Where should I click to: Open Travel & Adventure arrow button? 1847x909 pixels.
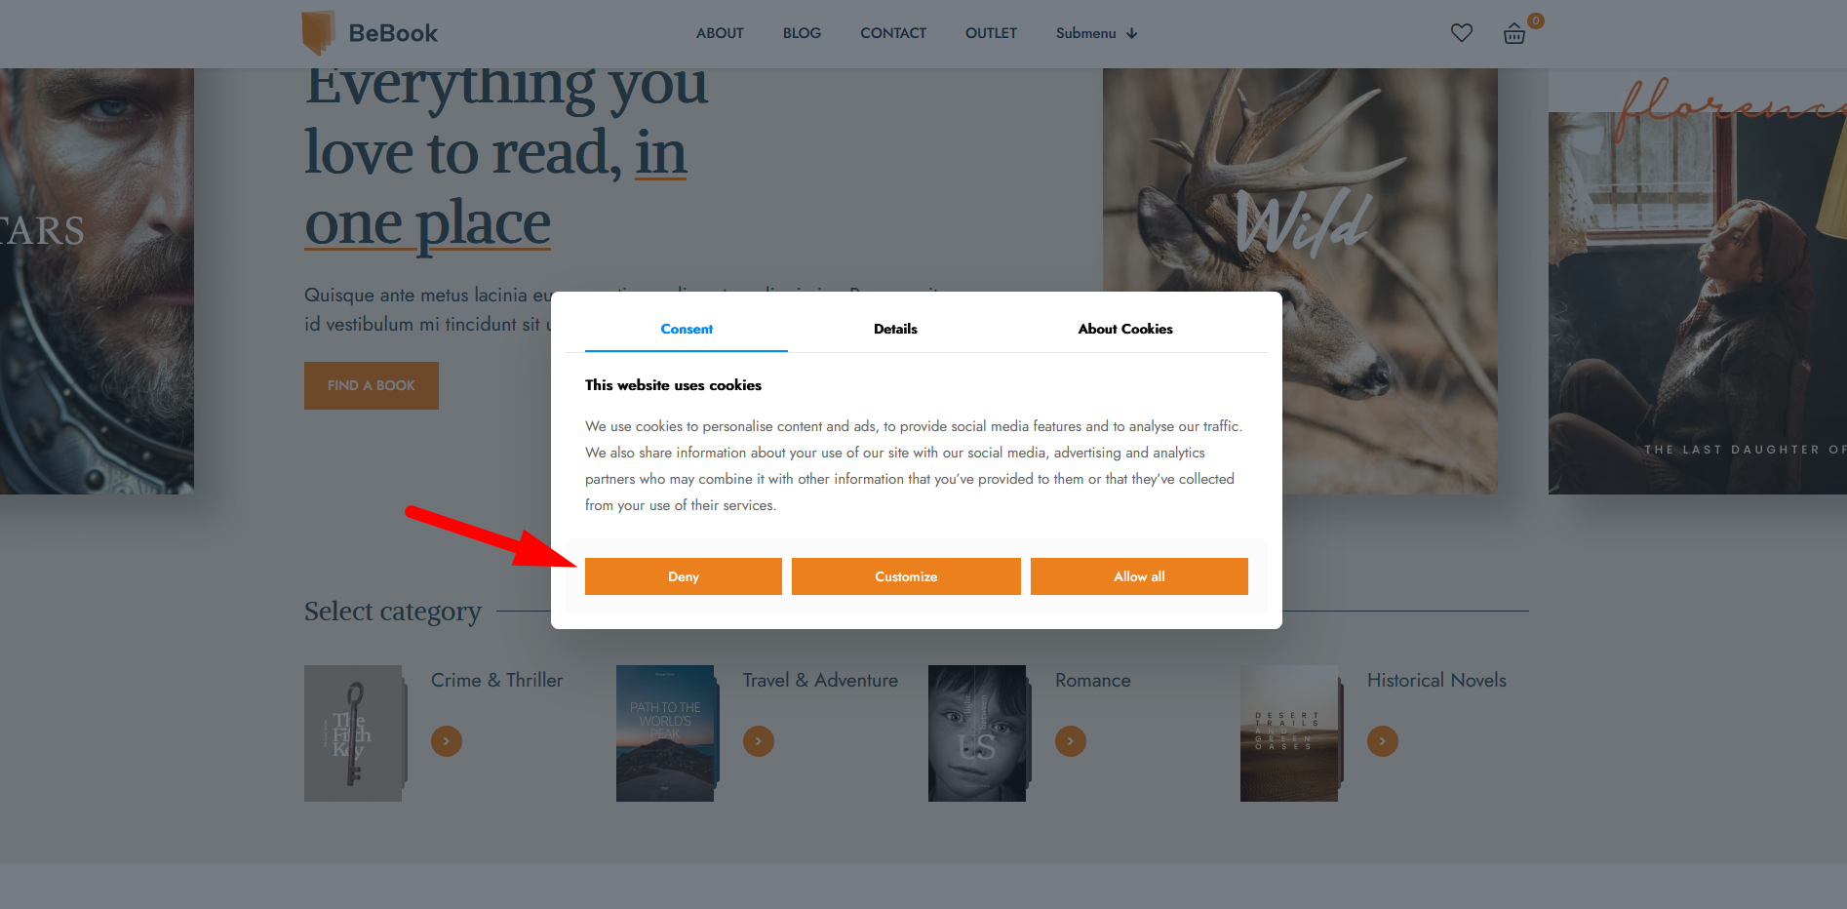pos(759,741)
